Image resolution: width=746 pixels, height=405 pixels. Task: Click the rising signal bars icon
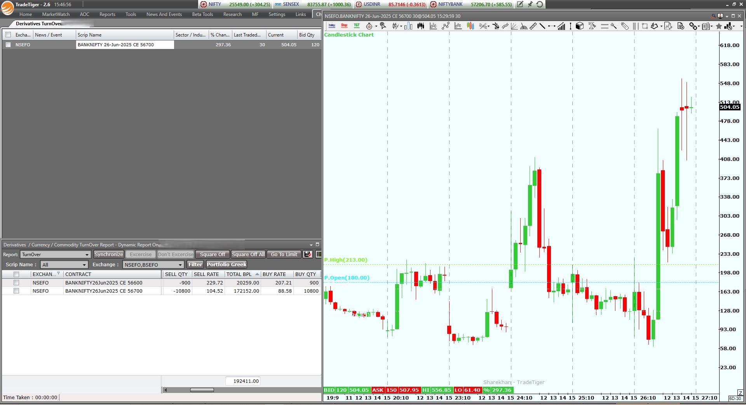(x=561, y=26)
